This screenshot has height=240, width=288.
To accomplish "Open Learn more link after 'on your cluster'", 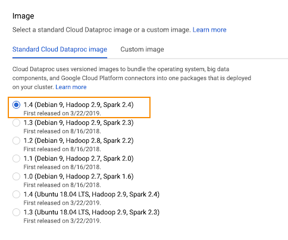I will pyautogui.click(x=71, y=87).
